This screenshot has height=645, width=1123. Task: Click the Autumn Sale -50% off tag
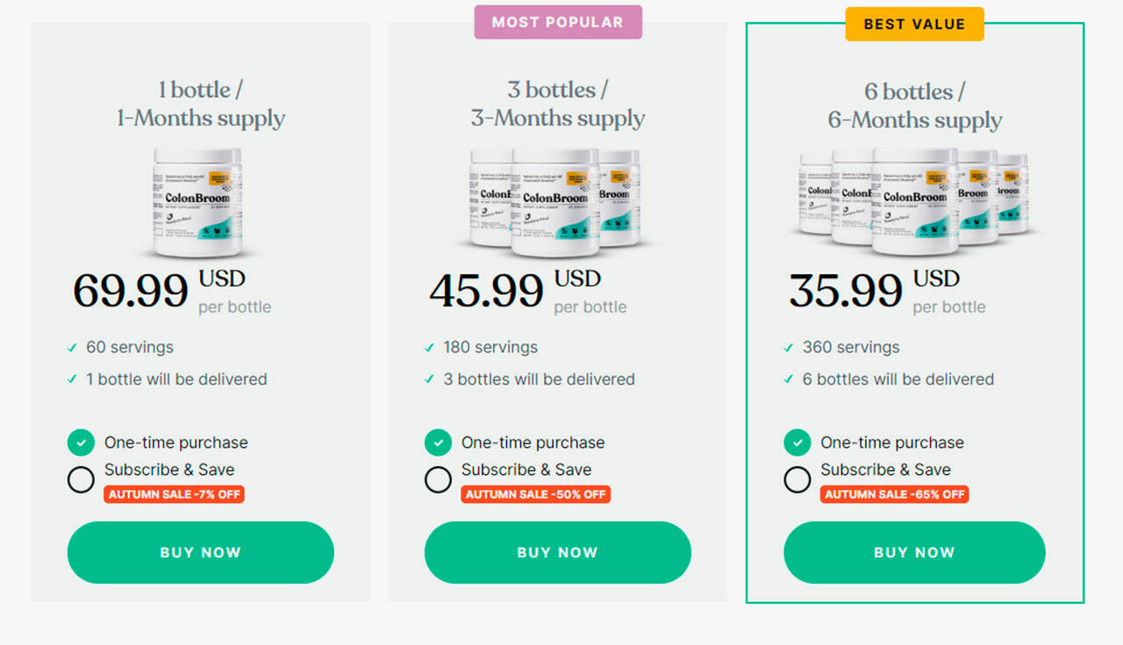click(x=535, y=494)
